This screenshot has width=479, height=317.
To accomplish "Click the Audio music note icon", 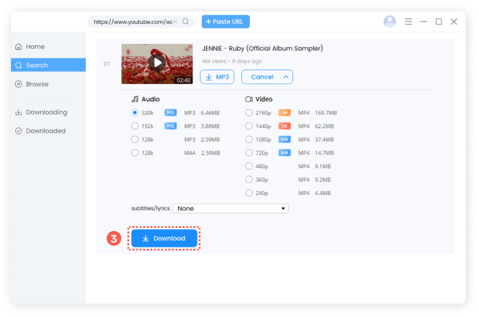I will pyautogui.click(x=135, y=99).
